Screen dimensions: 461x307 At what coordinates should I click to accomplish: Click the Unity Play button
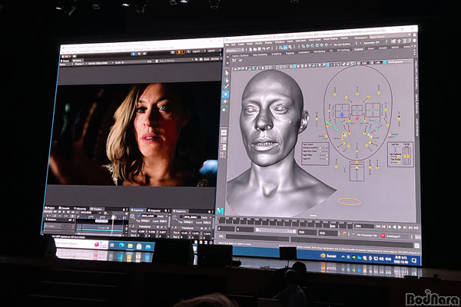click(134, 54)
